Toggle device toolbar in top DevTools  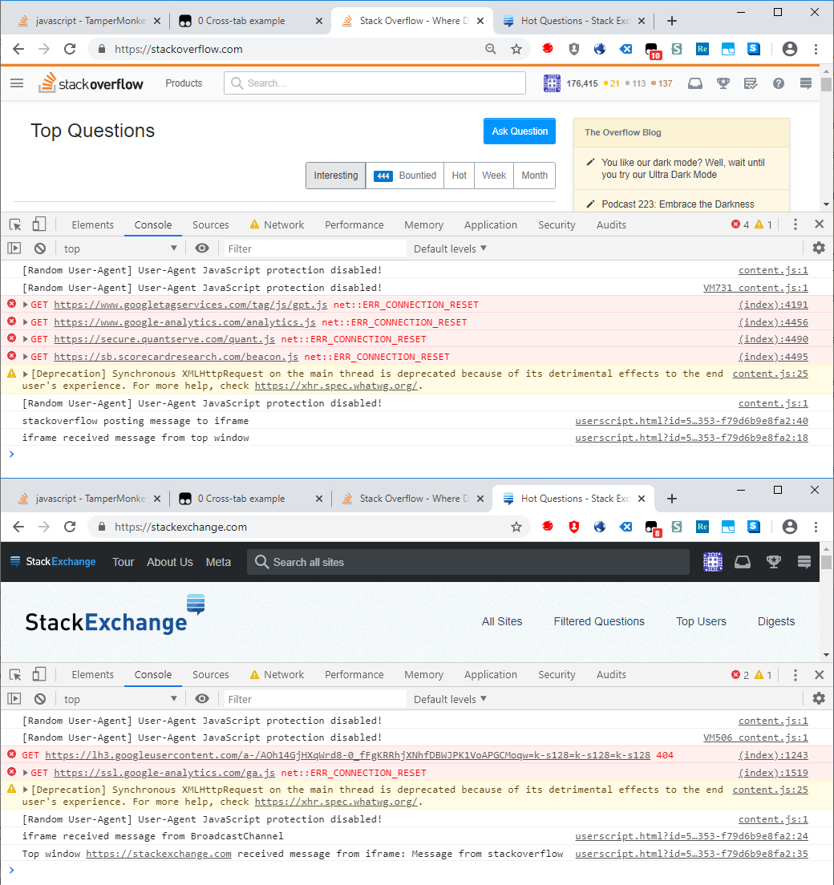39,224
